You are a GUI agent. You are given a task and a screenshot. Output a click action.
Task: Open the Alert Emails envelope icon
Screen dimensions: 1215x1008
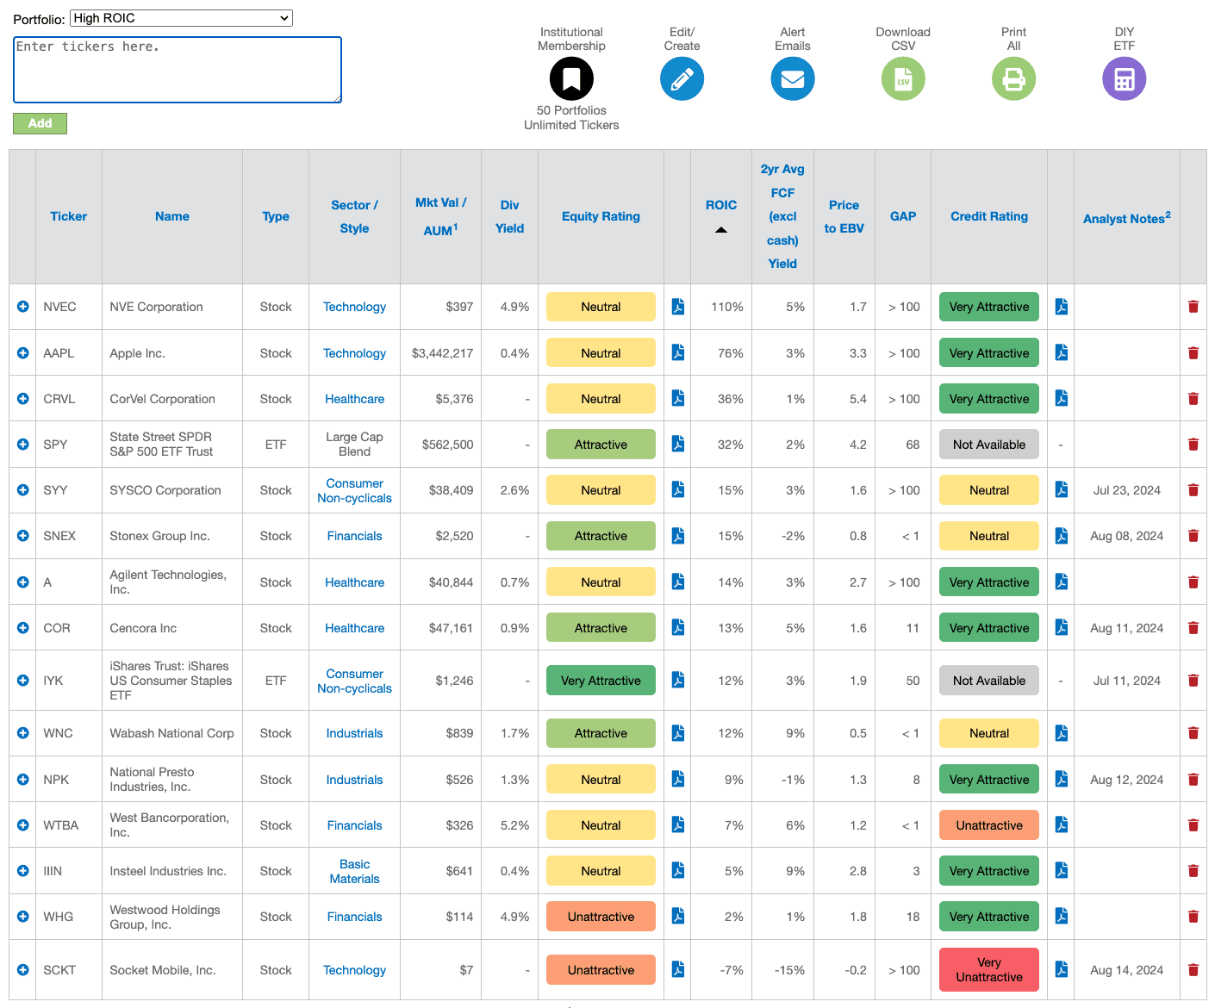tap(792, 78)
